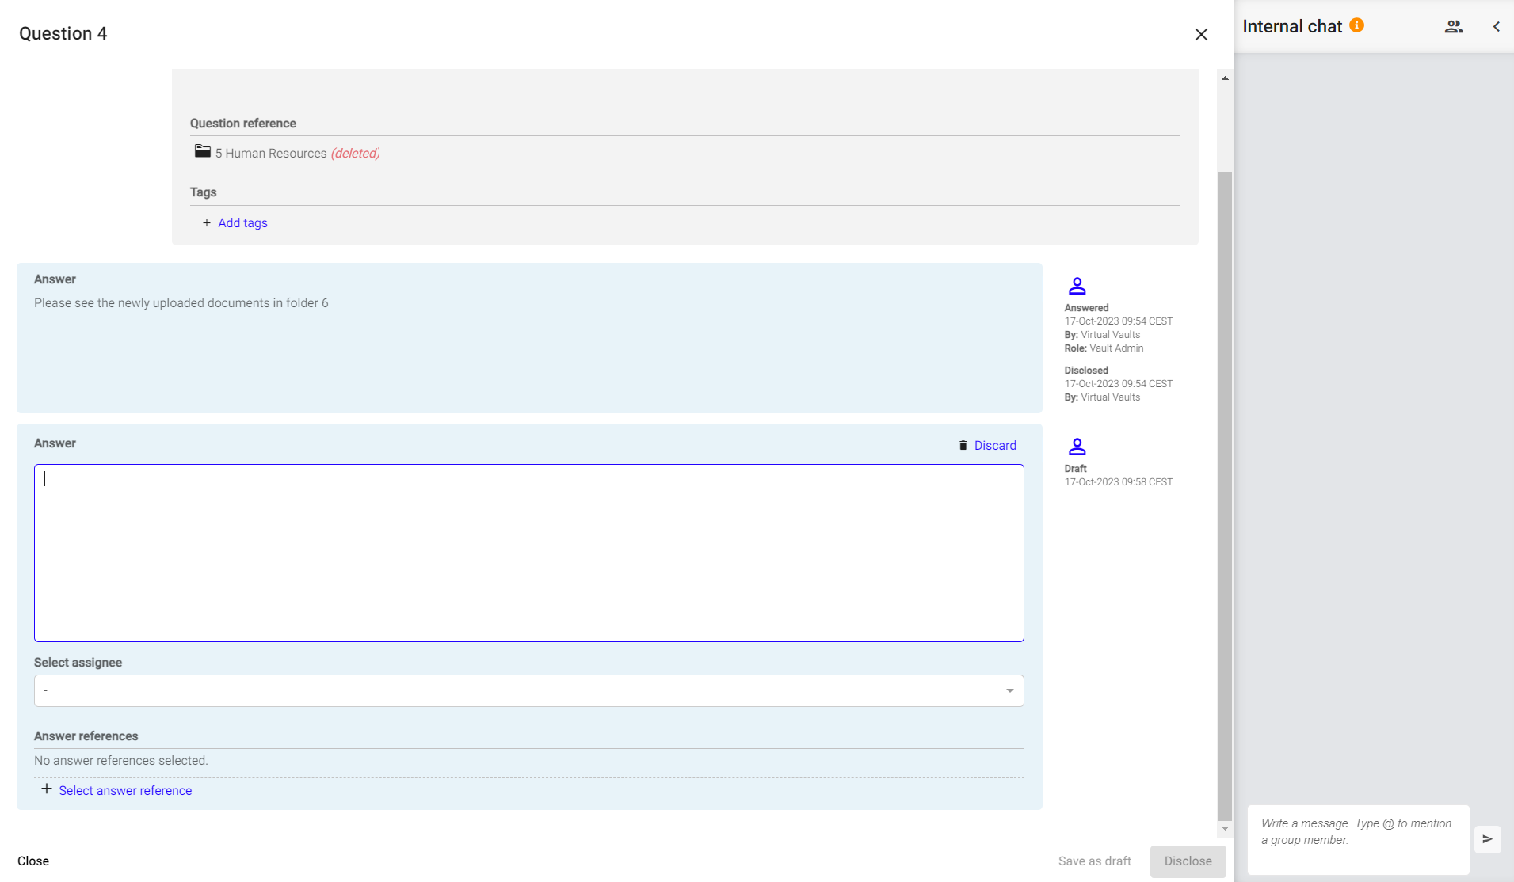Image resolution: width=1514 pixels, height=882 pixels.
Task: Click the answered user avatar icon
Action: (1077, 286)
